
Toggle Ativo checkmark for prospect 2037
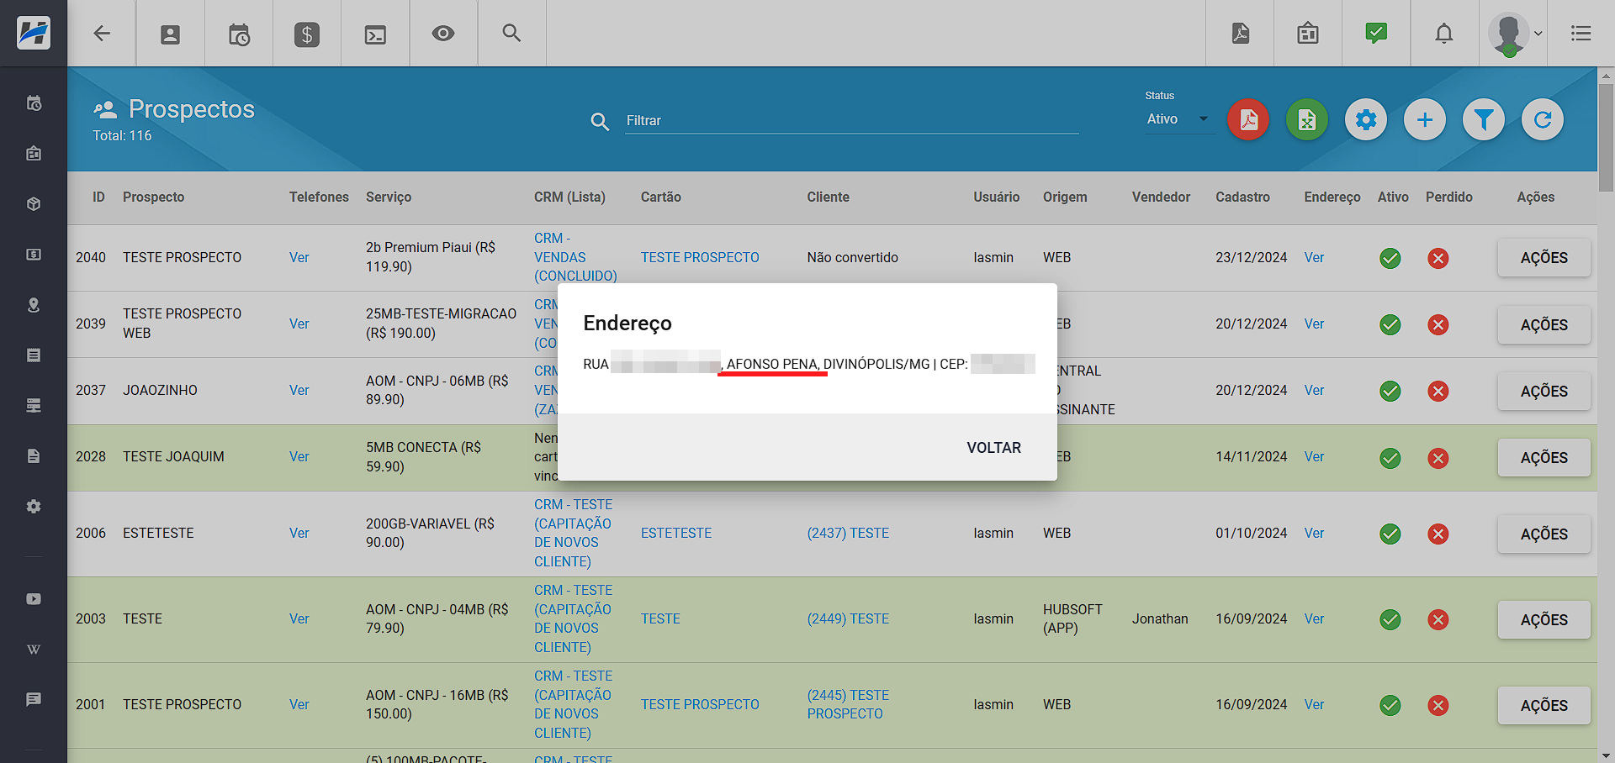click(1390, 391)
